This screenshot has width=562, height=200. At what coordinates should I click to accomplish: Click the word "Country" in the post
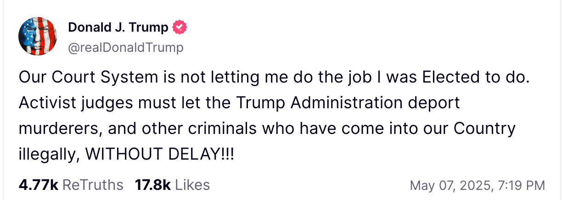(x=484, y=128)
